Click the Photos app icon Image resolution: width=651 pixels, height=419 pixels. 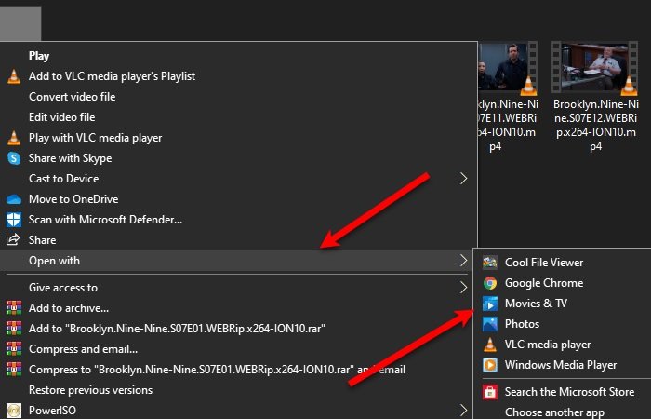[x=490, y=324]
